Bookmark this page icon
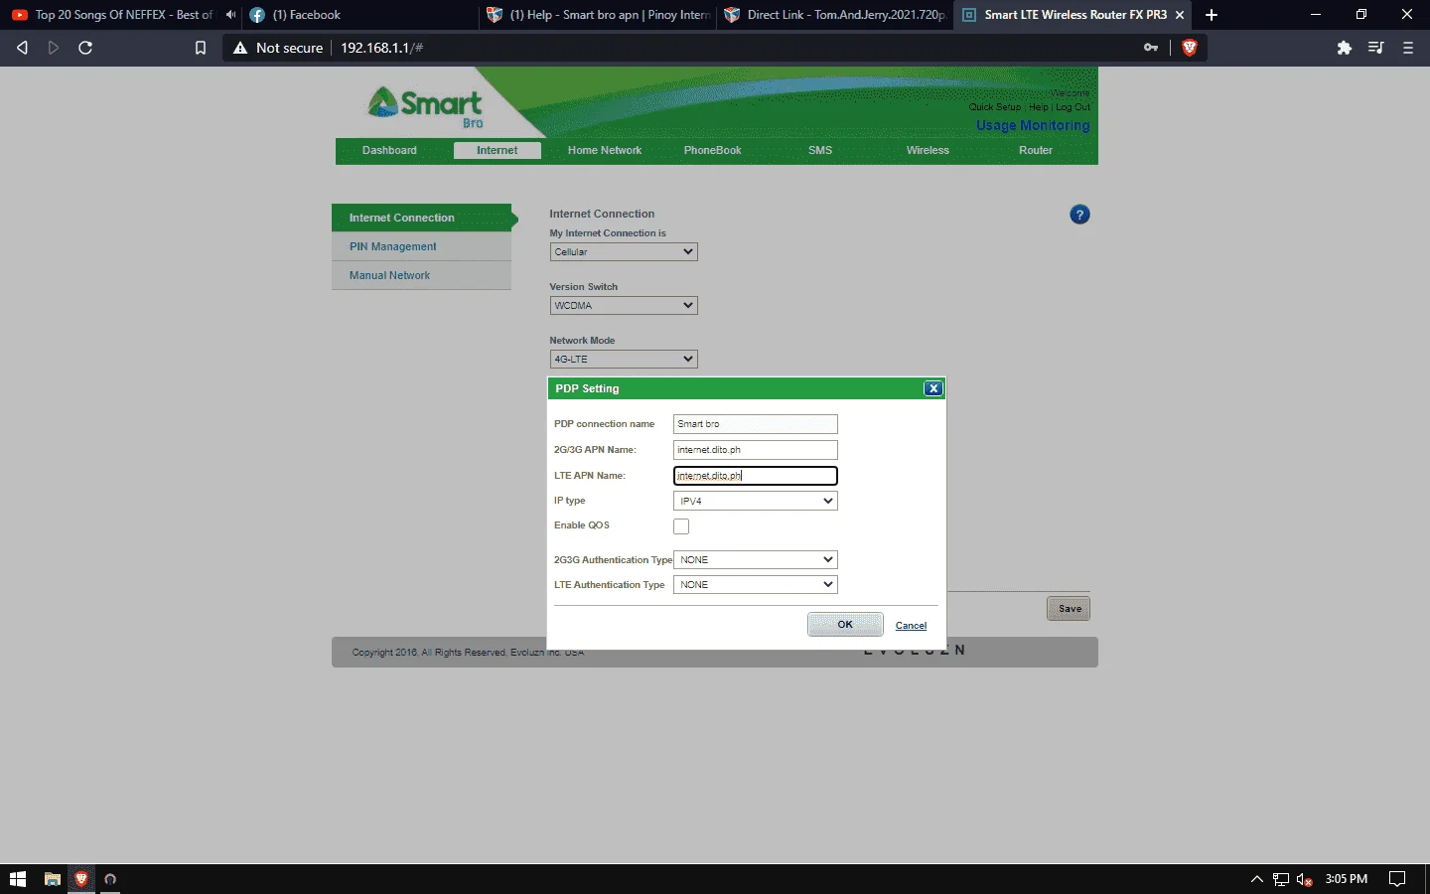1430x894 pixels. tap(201, 48)
